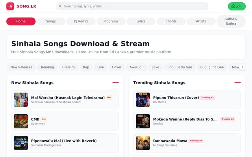Click the WhatsApp icon in Join button

pos(233,6)
